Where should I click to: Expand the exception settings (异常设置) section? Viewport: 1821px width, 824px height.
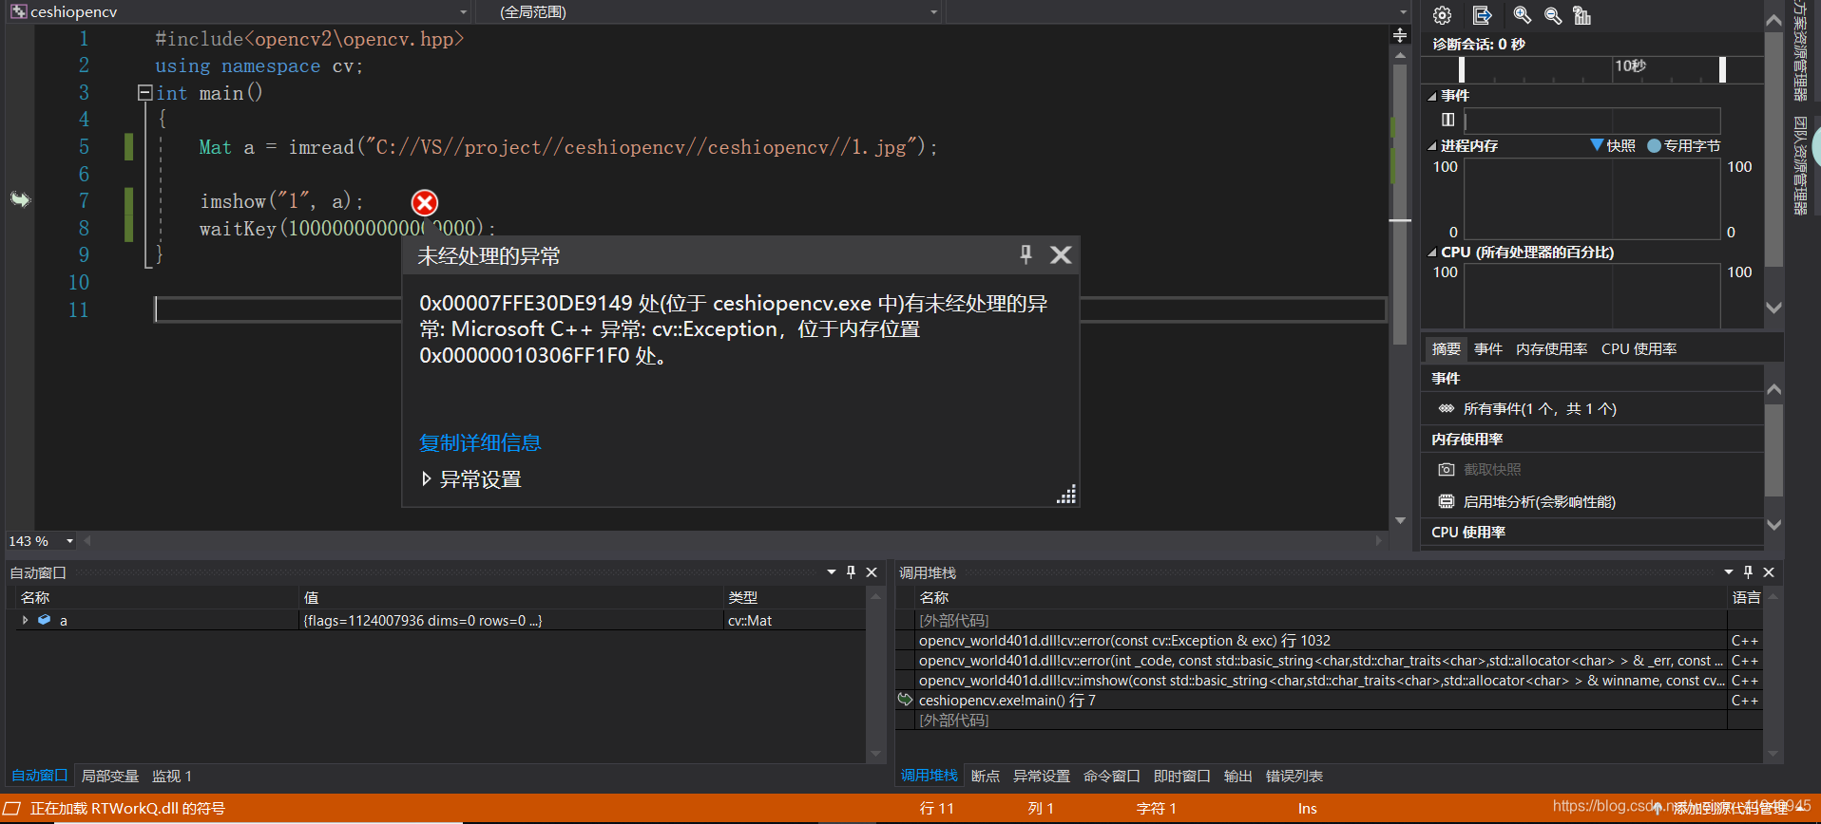[x=426, y=479]
